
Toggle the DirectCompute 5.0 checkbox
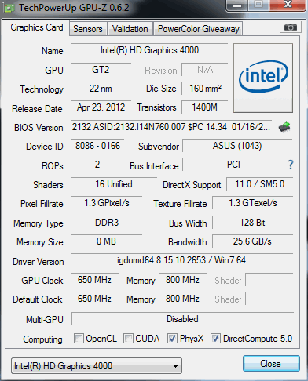click(x=215, y=338)
